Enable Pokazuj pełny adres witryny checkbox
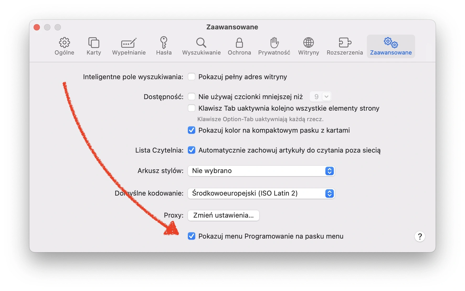Screen dimensions: 465x291 (192, 77)
